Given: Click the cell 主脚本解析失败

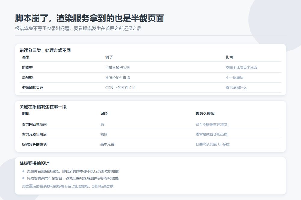Looking at the screenshot, I should (118, 68).
